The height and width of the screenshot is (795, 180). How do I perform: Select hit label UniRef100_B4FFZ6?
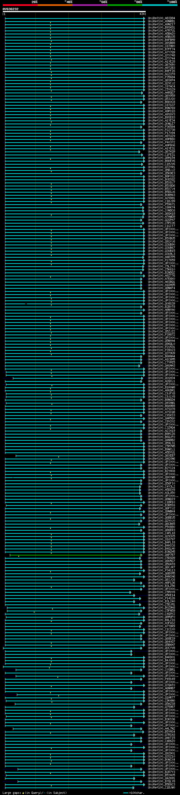pos(161,71)
